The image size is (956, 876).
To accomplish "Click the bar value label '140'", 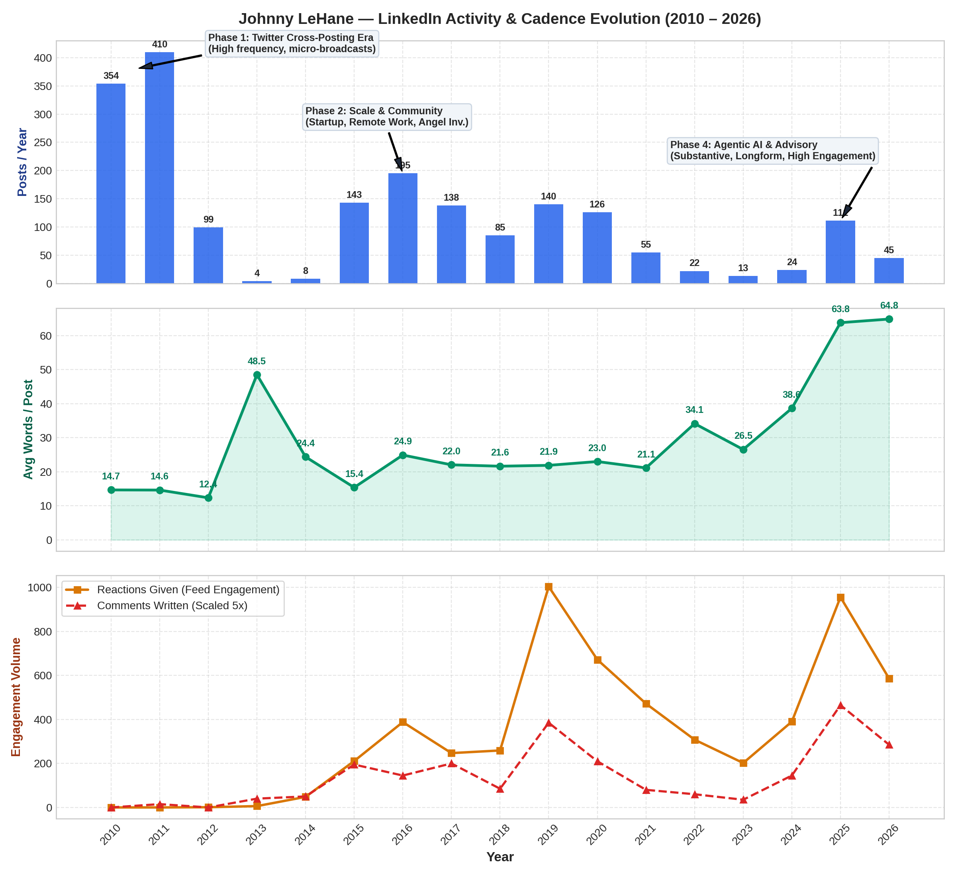I will [x=549, y=197].
